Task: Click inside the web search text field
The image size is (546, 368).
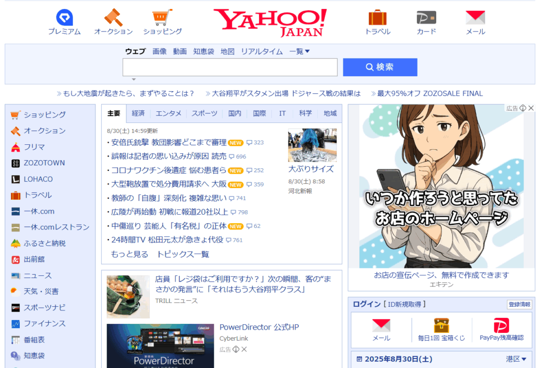Action: click(230, 68)
